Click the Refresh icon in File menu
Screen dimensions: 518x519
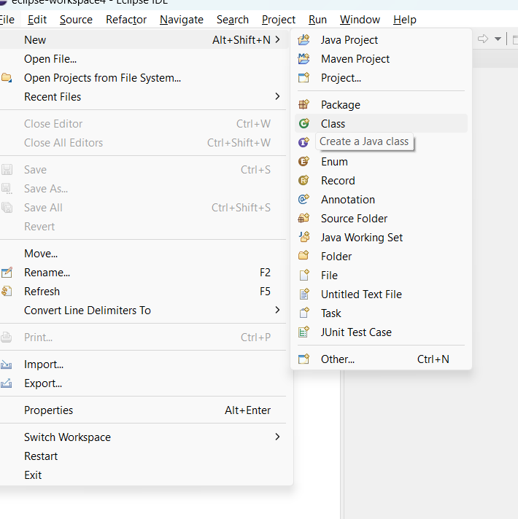point(7,292)
